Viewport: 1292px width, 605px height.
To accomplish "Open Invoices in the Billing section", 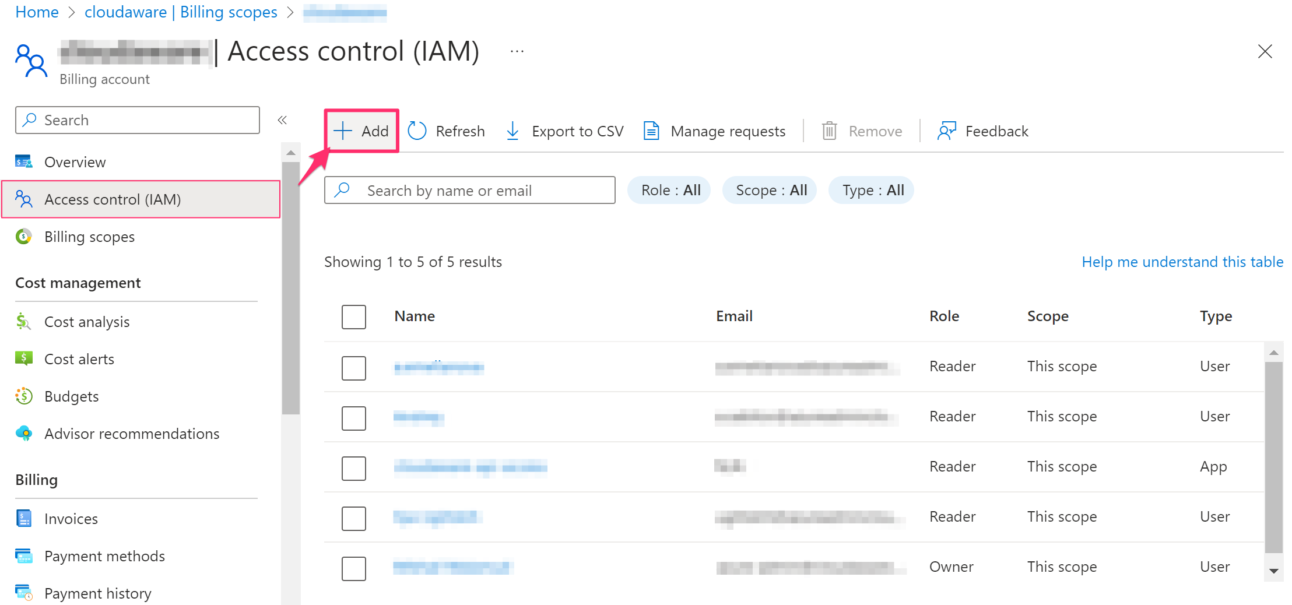I will (71, 519).
